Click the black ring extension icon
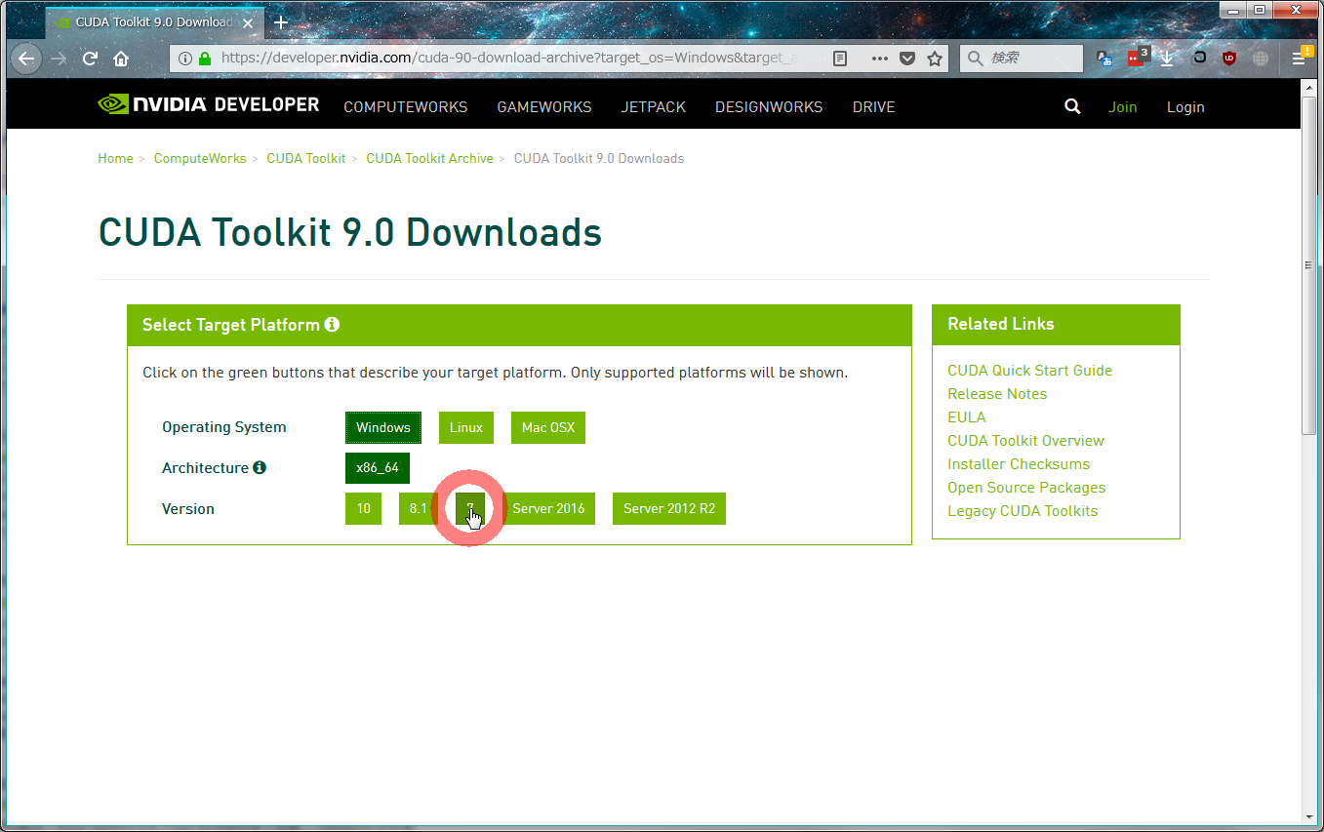The width and height of the screenshot is (1324, 832). [x=1199, y=59]
